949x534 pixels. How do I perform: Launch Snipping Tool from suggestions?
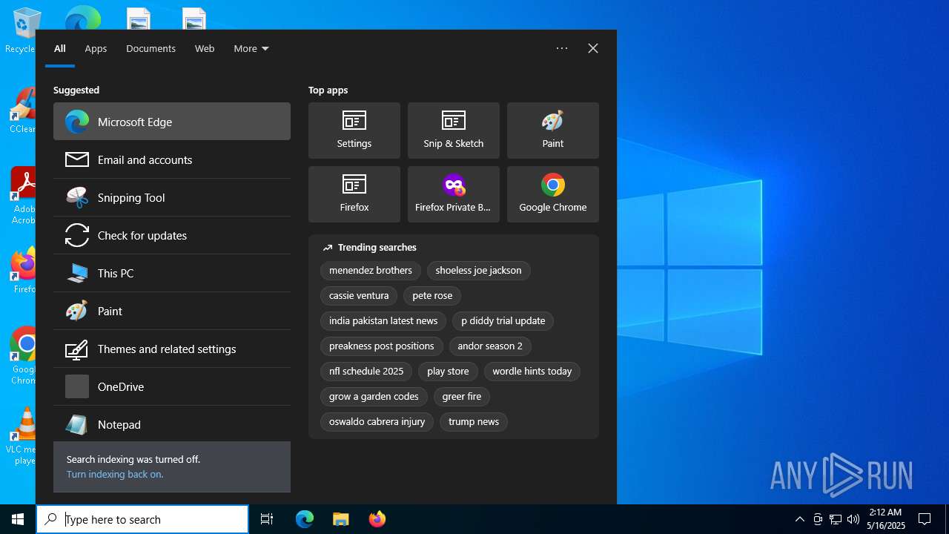pyautogui.click(x=172, y=197)
